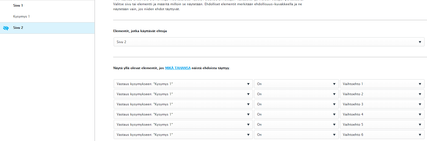Click the 'Elementit, jotka käyttävät ehtoja' heading
427x141 pixels.
140,31
